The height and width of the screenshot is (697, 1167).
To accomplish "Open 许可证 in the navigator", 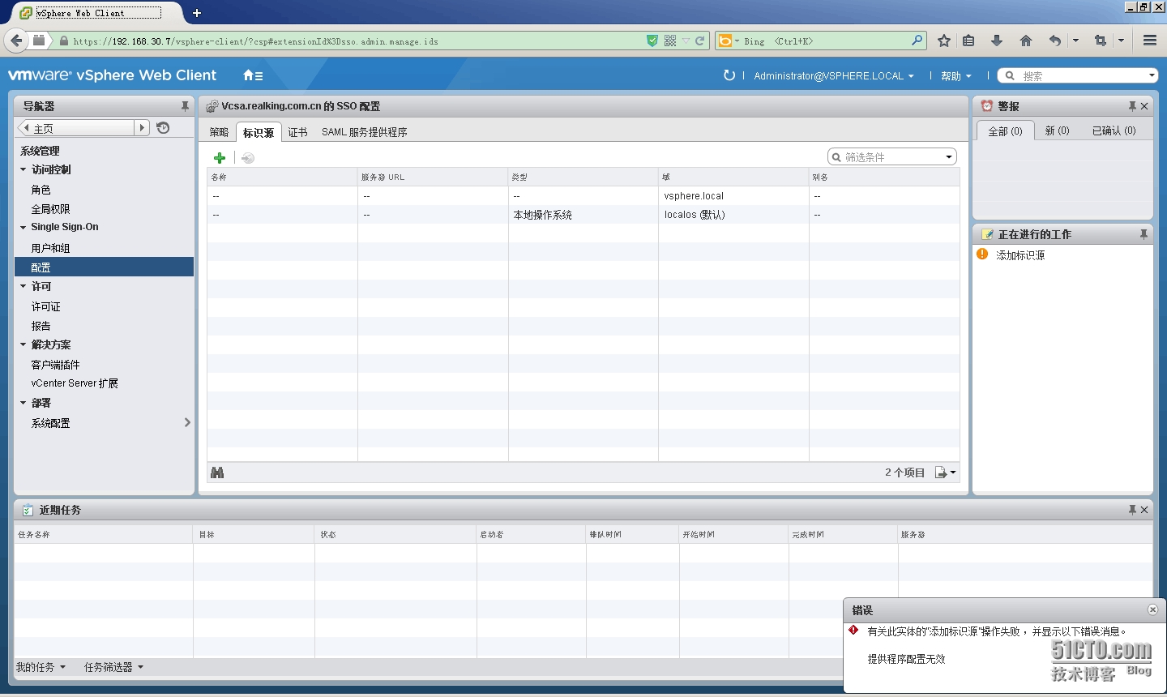I will tap(45, 306).
